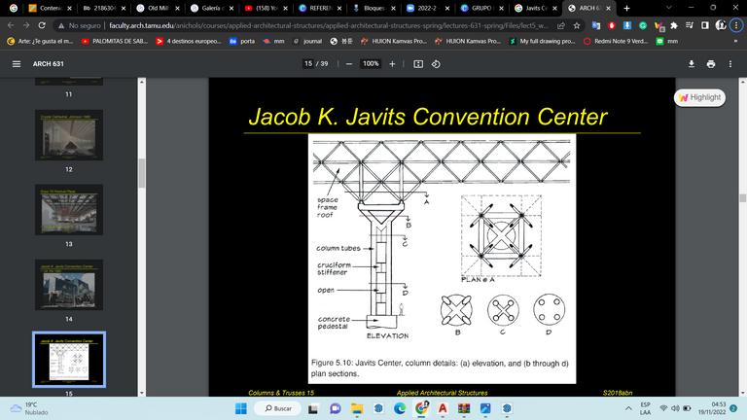The width and height of the screenshot is (747, 420).
Task: Go back to previous page
Action: pos(11,25)
